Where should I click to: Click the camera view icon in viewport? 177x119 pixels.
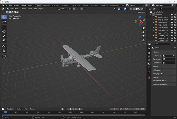coord(144,36)
